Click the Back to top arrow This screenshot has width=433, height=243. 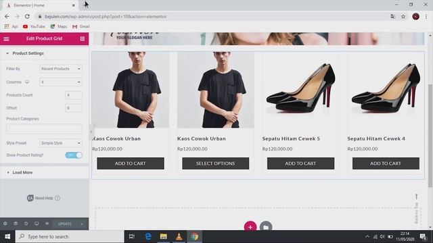click(x=417, y=196)
